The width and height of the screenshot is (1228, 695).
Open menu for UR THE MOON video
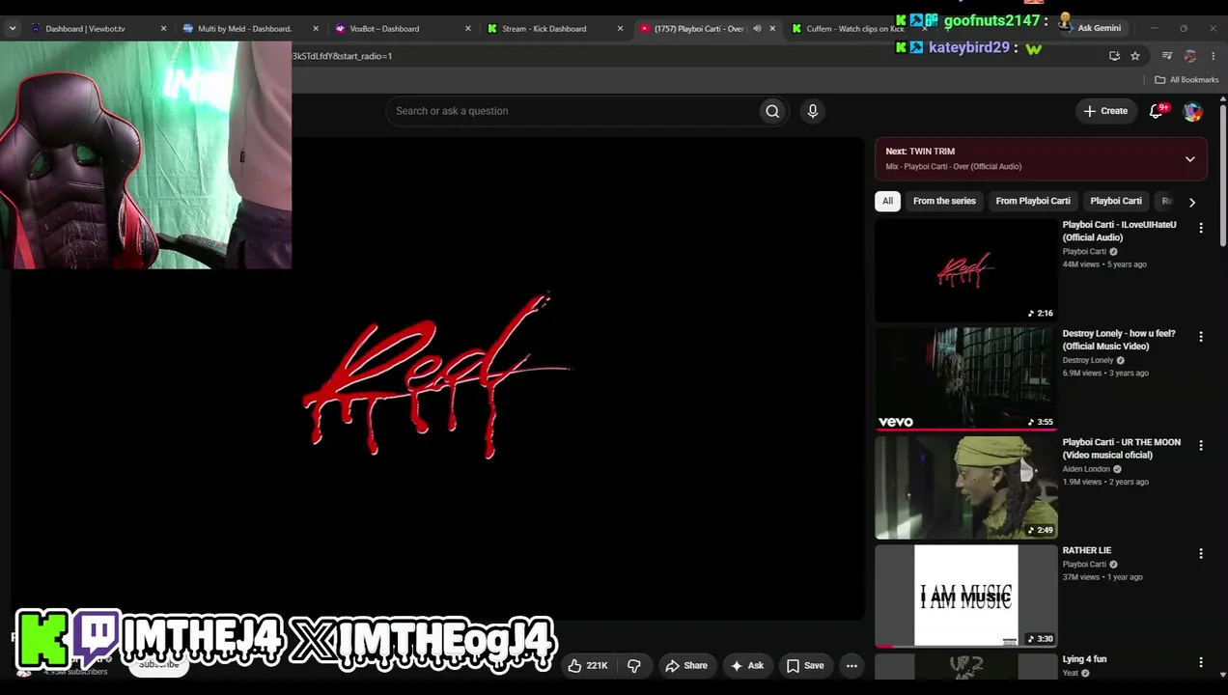1201,446
